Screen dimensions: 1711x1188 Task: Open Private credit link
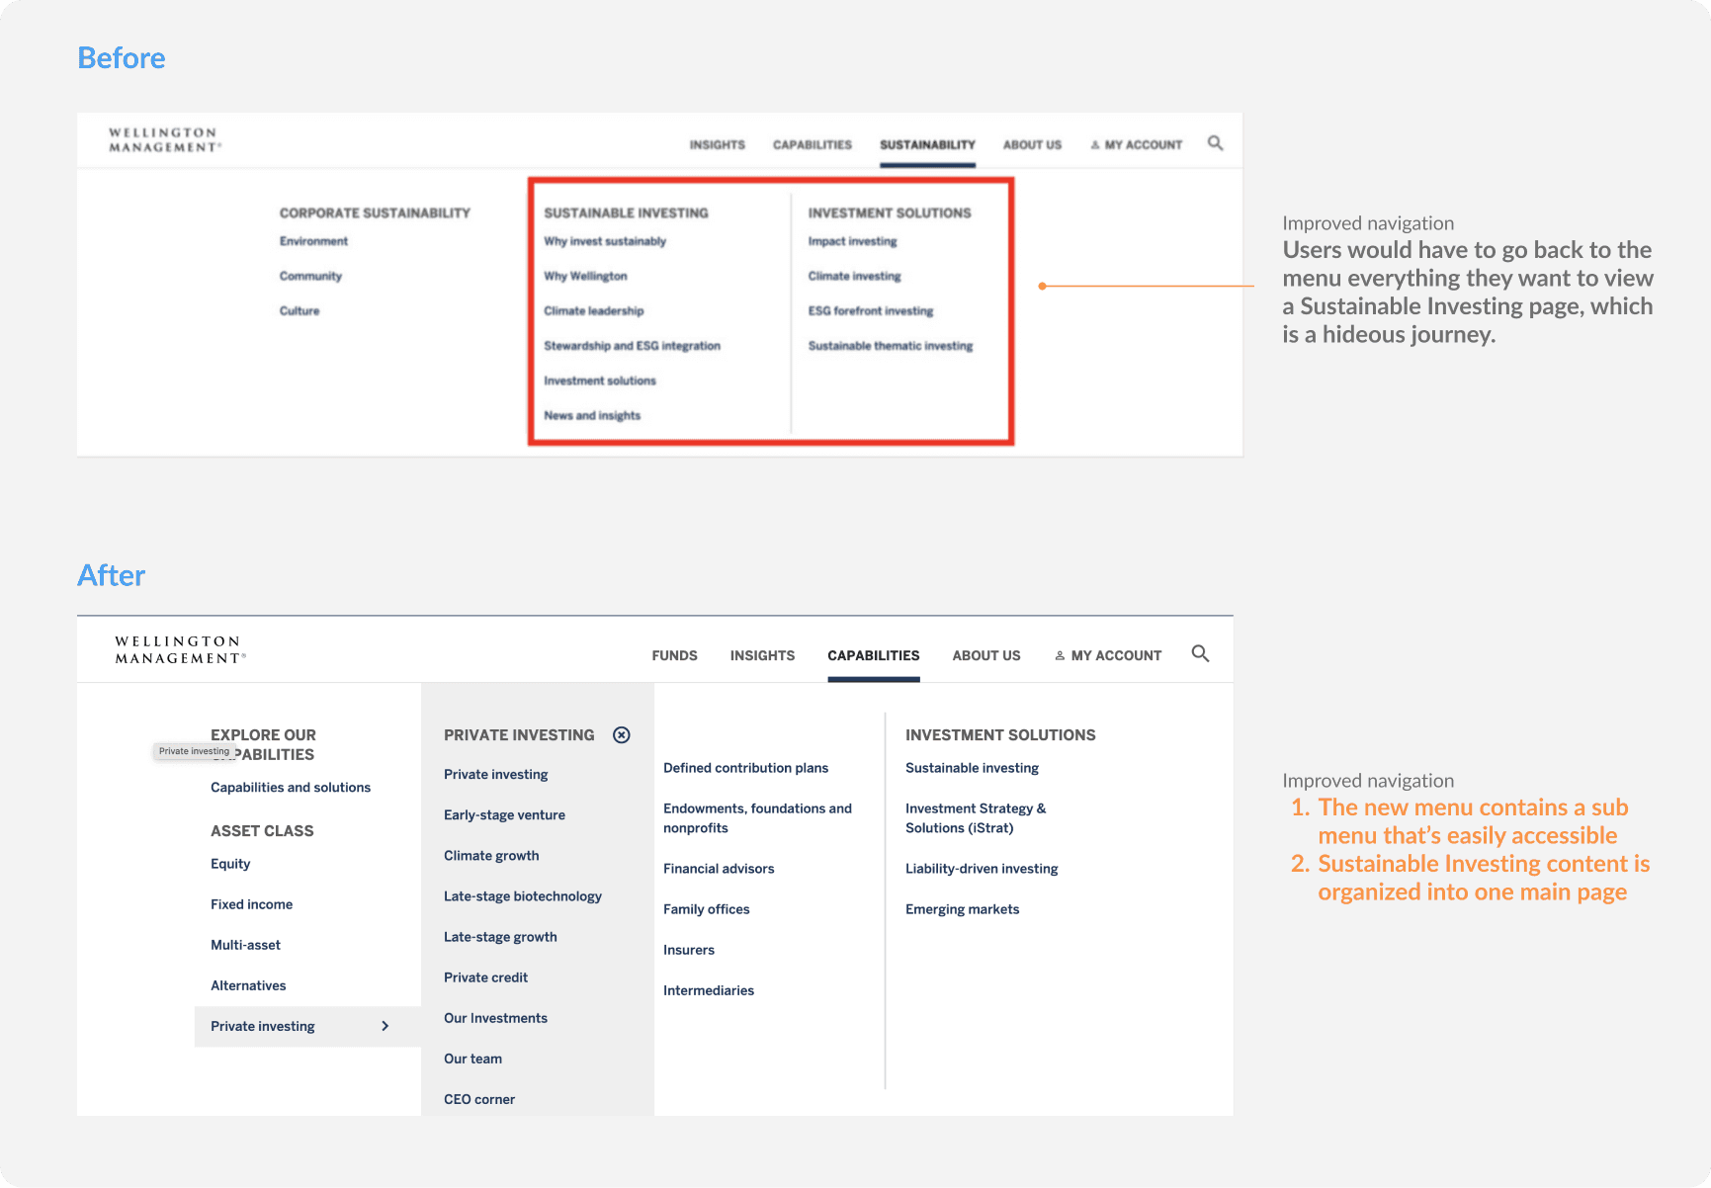point(485,977)
